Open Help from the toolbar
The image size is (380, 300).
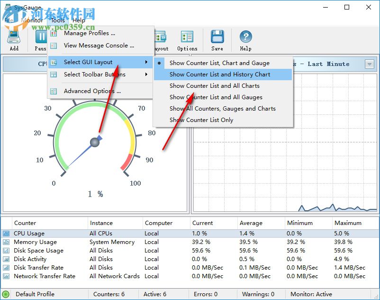point(245,38)
